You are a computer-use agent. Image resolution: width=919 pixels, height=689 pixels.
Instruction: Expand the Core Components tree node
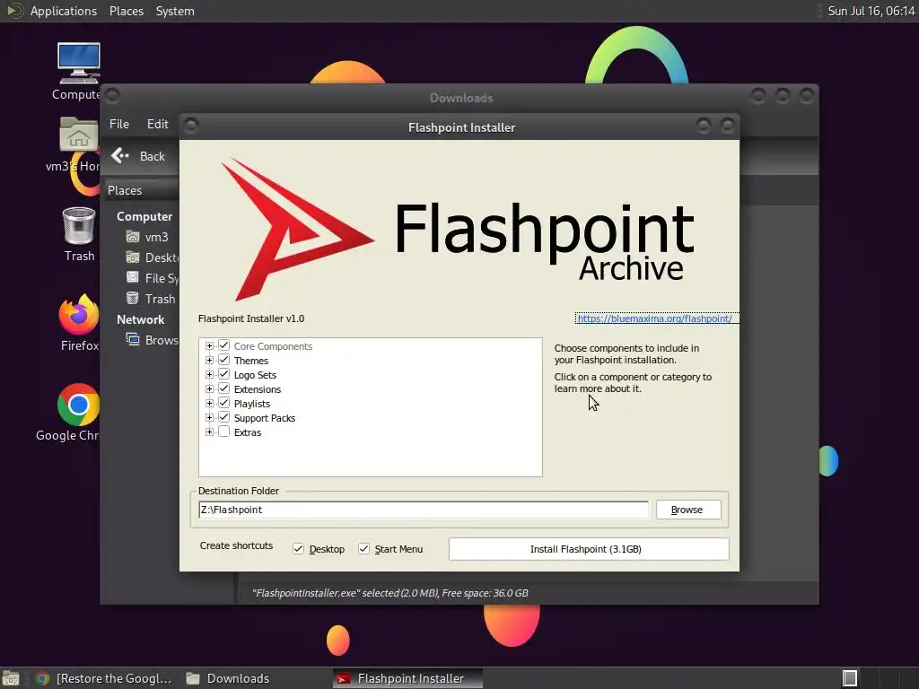(x=209, y=345)
